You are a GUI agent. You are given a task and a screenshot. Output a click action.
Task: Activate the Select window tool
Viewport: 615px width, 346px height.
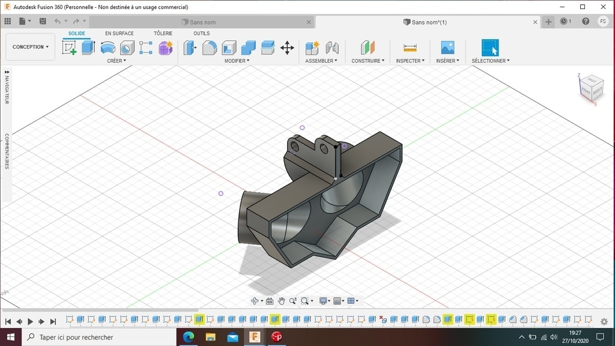click(490, 48)
